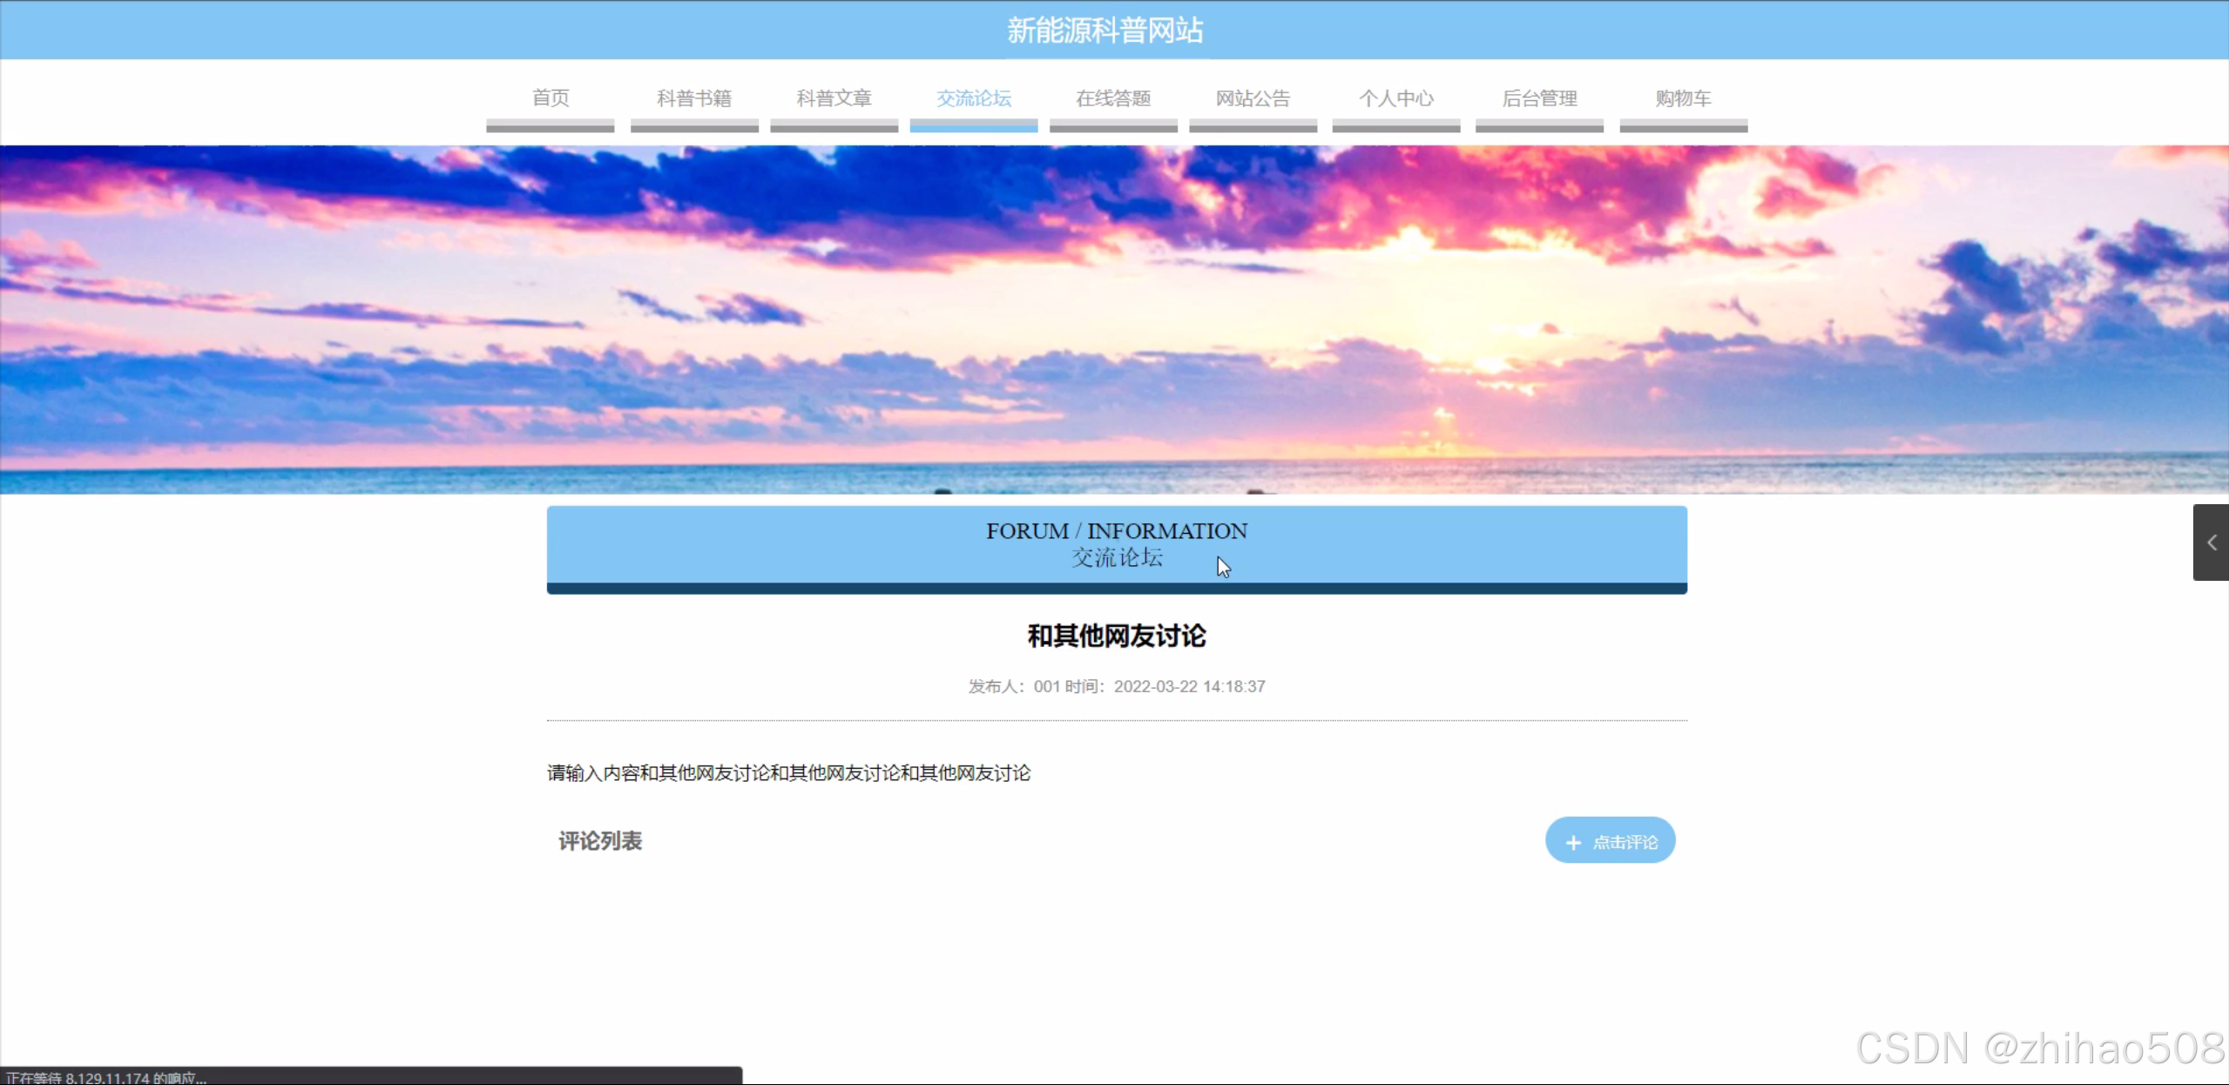Click the 新能源科普网站 site title

coord(1105,30)
